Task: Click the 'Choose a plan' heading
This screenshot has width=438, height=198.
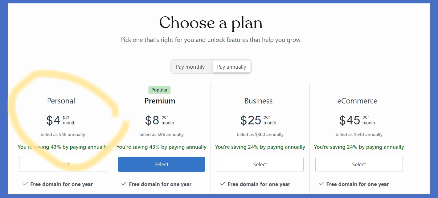Action: (211, 23)
